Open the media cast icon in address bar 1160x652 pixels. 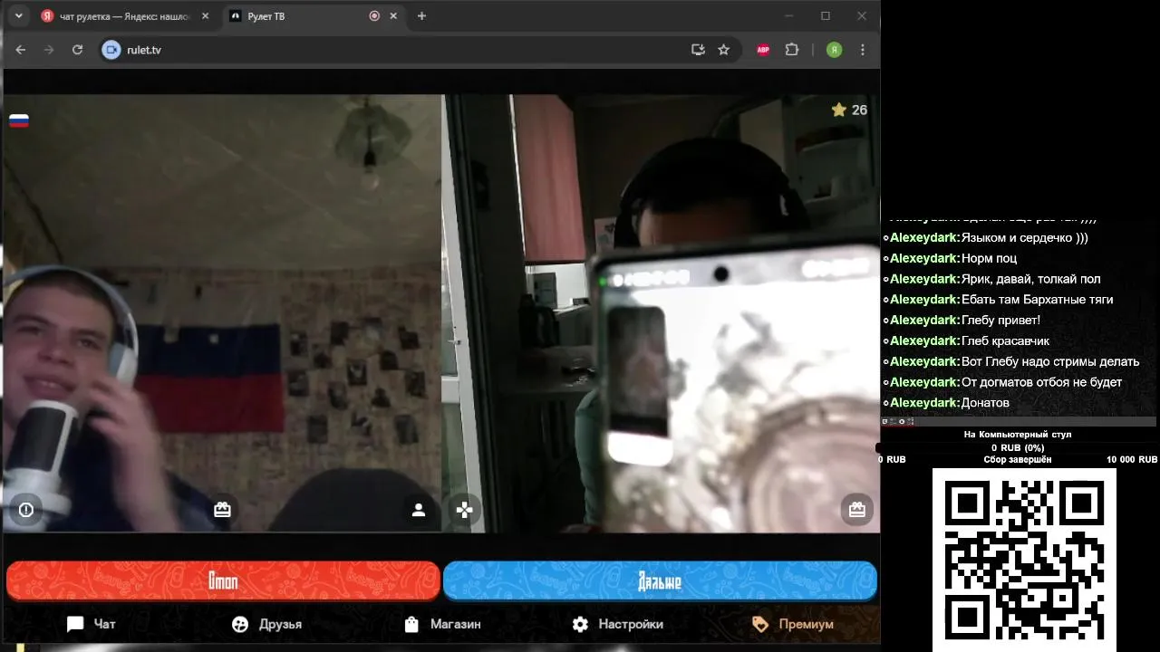(x=698, y=50)
